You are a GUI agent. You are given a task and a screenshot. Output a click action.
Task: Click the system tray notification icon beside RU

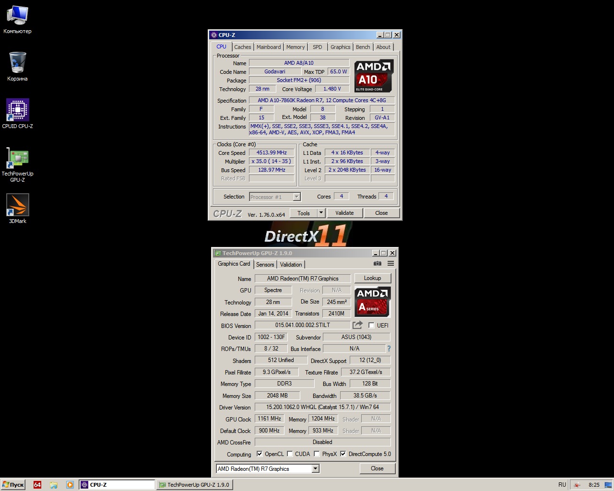(578, 485)
